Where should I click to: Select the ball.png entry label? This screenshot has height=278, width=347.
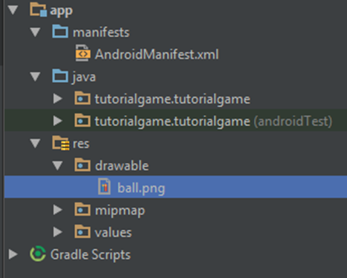141,188
